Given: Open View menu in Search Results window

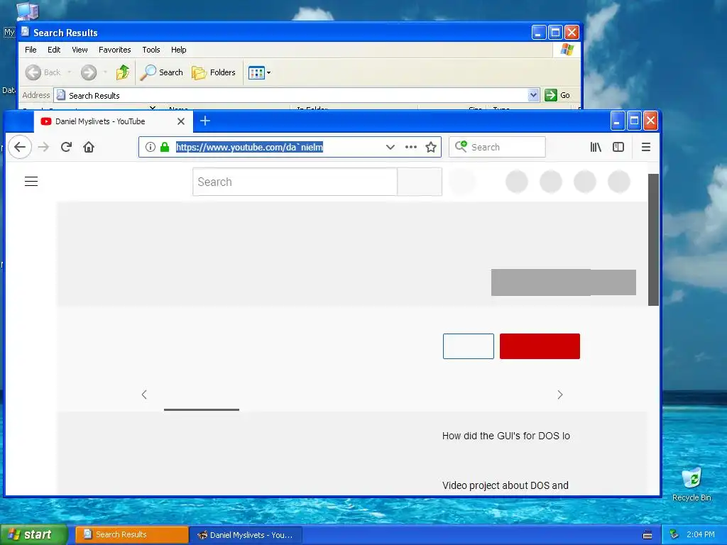Looking at the screenshot, I should [x=80, y=50].
